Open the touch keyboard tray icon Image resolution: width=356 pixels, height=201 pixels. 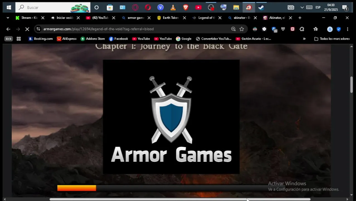[309, 7]
